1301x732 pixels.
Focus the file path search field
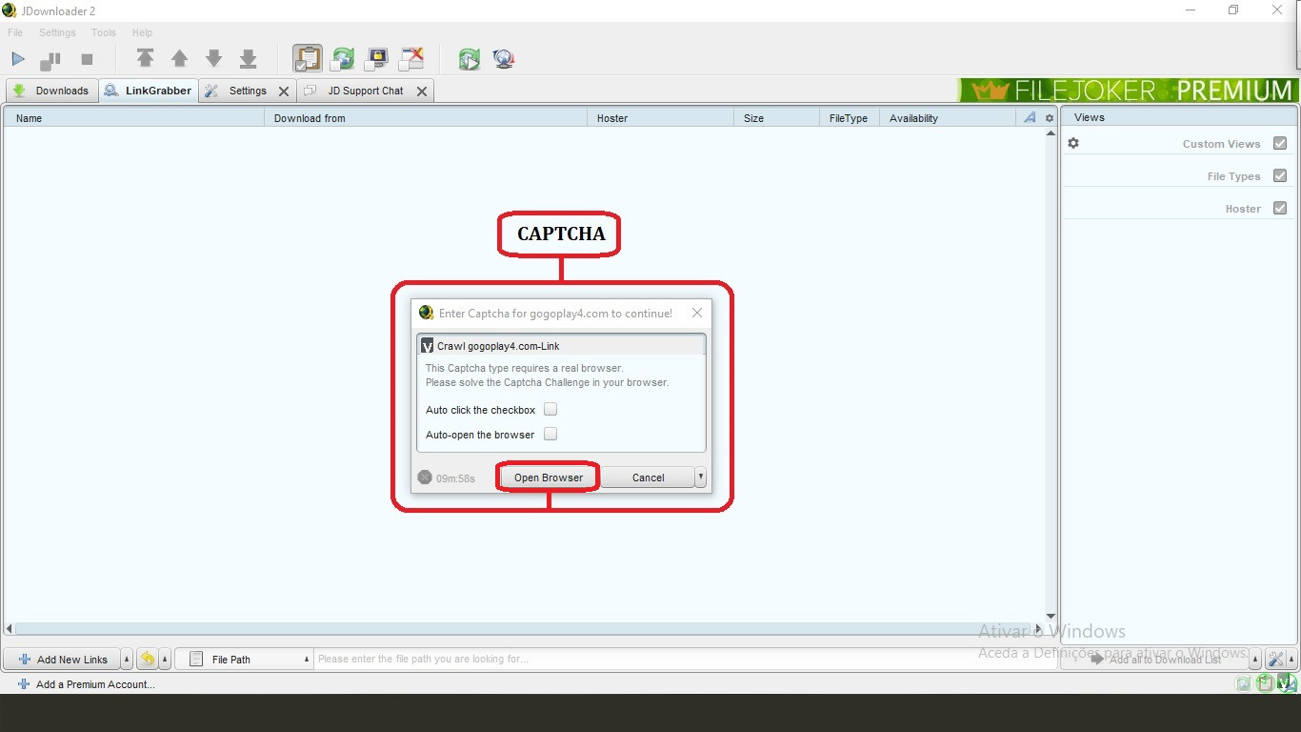click(x=686, y=659)
